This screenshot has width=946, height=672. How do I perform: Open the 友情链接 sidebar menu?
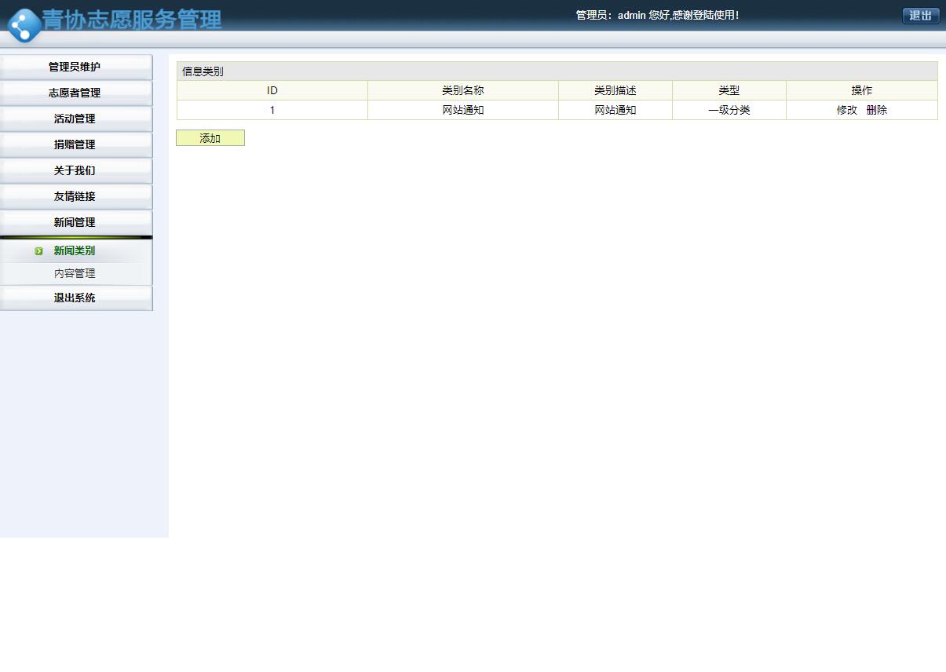pos(75,196)
